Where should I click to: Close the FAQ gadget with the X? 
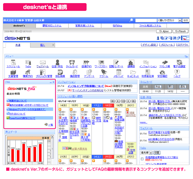(x=53, y=82)
